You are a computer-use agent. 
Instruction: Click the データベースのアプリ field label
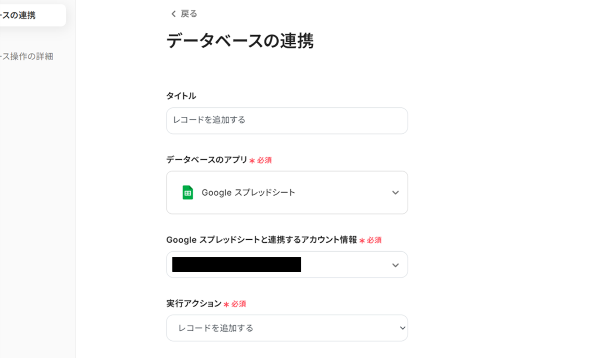coord(207,160)
